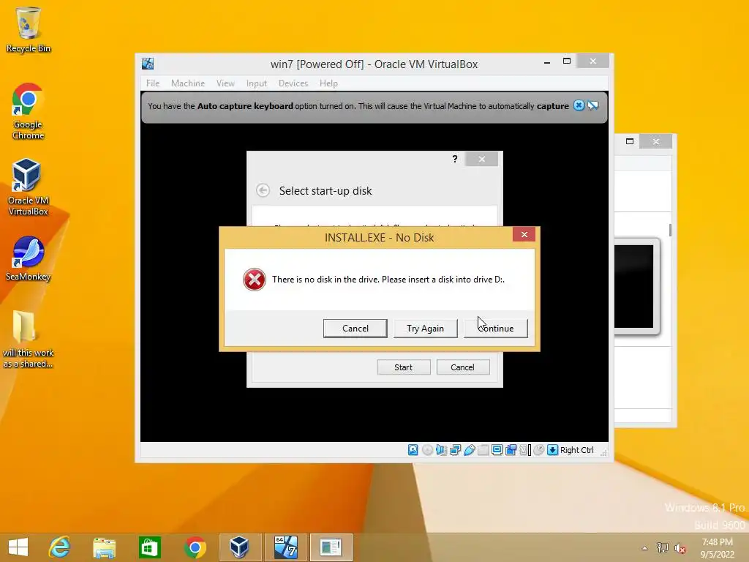
Task: Open the Recycle Bin desktop icon
Action: point(29,29)
